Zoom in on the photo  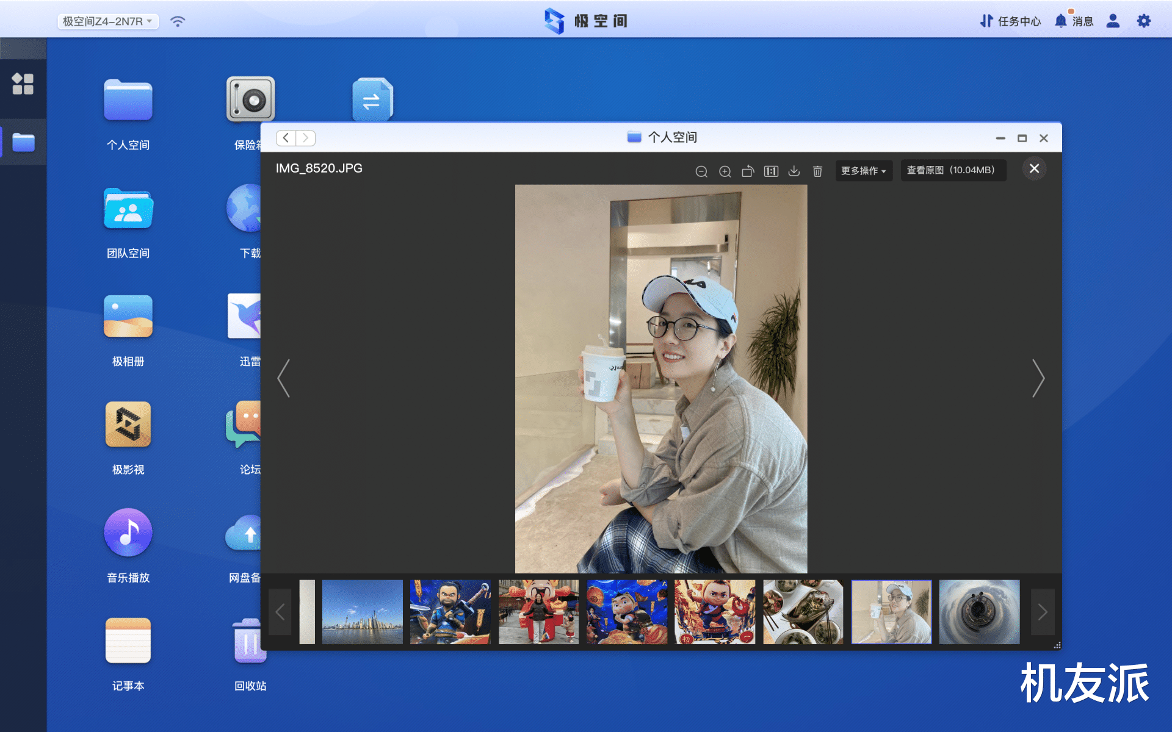click(x=725, y=171)
